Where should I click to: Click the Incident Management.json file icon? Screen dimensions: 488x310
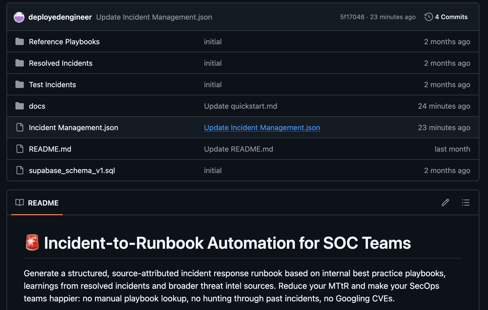pyautogui.click(x=20, y=128)
